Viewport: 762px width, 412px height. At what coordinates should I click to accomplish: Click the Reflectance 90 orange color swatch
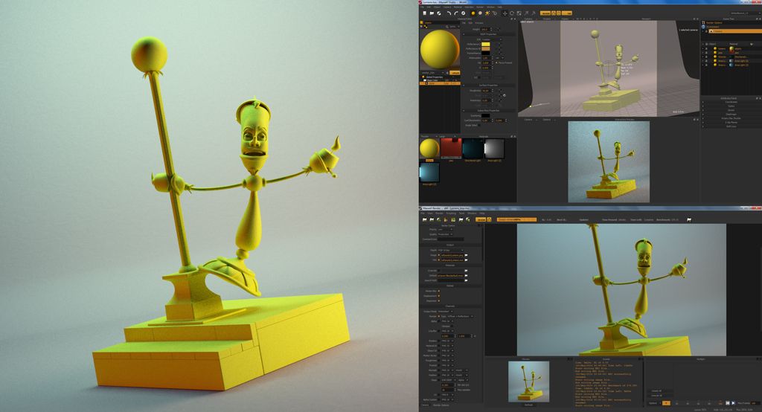point(485,48)
